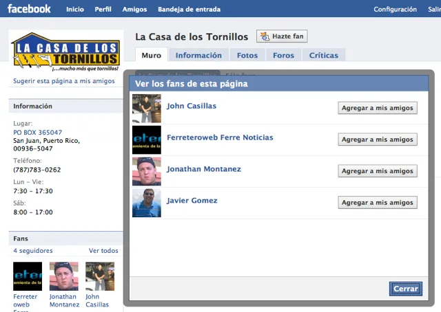Go to Inicio in the top bar
Screen dimensions: 441x312
coord(75,9)
